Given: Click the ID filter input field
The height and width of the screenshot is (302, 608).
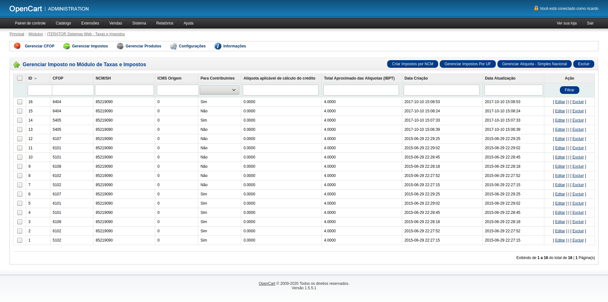Looking at the screenshot, I should point(40,90).
